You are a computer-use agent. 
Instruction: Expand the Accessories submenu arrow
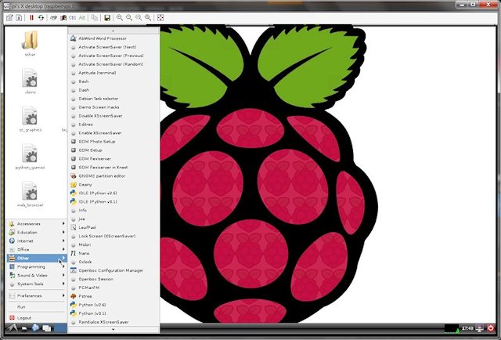pyautogui.click(x=63, y=223)
